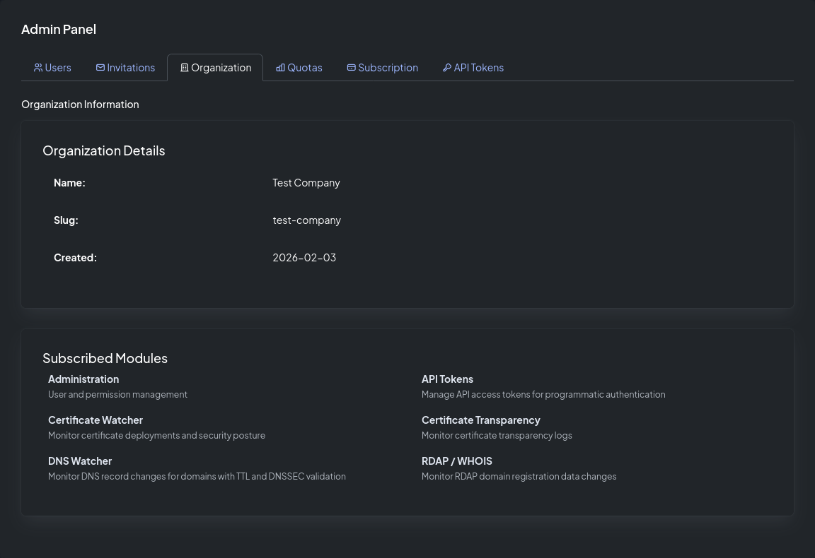Viewport: 815px width, 558px height.
Task: Switch to the Users tab
Action: (52, 68)
